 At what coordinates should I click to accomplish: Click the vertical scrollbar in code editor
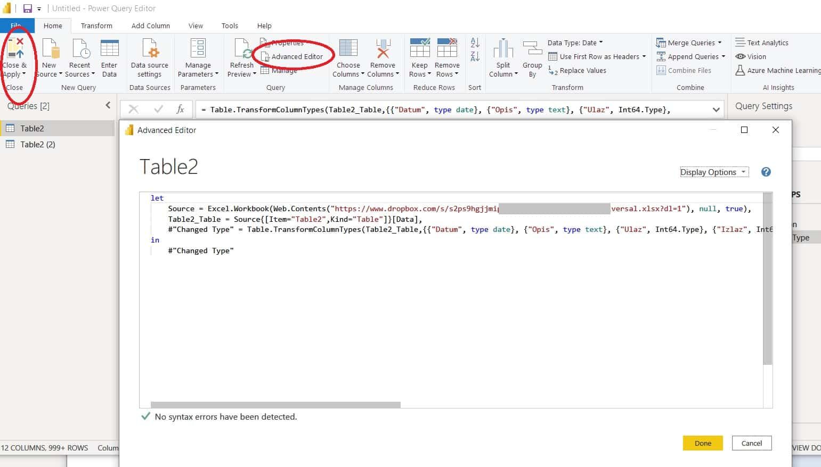coord(767,279)
